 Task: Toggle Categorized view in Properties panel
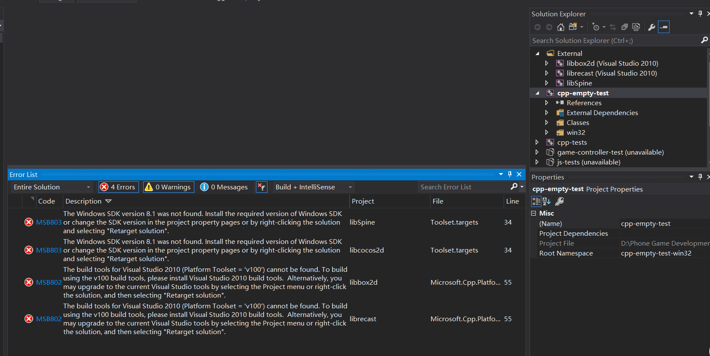coord(536,201)
